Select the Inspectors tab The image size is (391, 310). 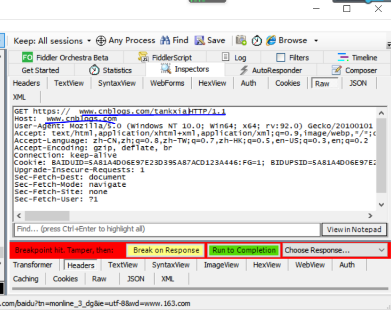[x=185, y=69]
